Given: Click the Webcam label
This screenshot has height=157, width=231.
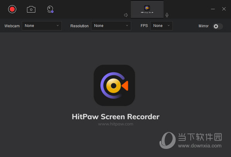Looking at the screenshot, I should 12,26.
